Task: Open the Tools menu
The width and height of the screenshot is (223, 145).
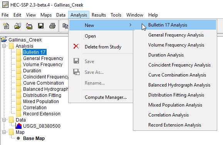Action: (116, 15)
